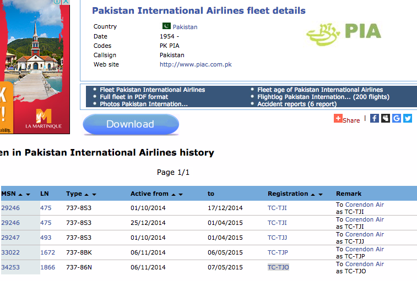Viewport: 417px width, 281px height.
Task: Open MSN 33022 aircraft details
Action: coord(10,252)
